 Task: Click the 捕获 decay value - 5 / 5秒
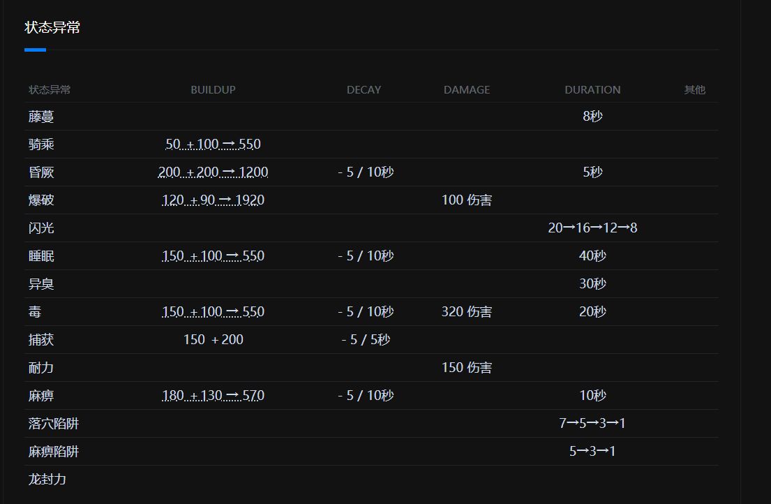tap(366, 340)
